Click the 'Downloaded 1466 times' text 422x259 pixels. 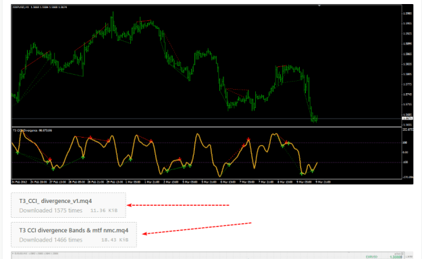(x=51, y=239)
